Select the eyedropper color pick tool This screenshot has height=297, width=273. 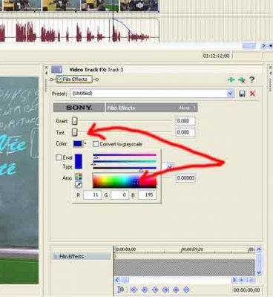tap(79, 185)
